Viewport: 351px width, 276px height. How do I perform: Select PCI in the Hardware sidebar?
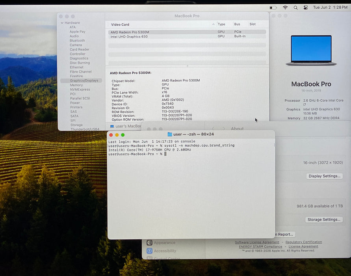[x=72, y=94]
